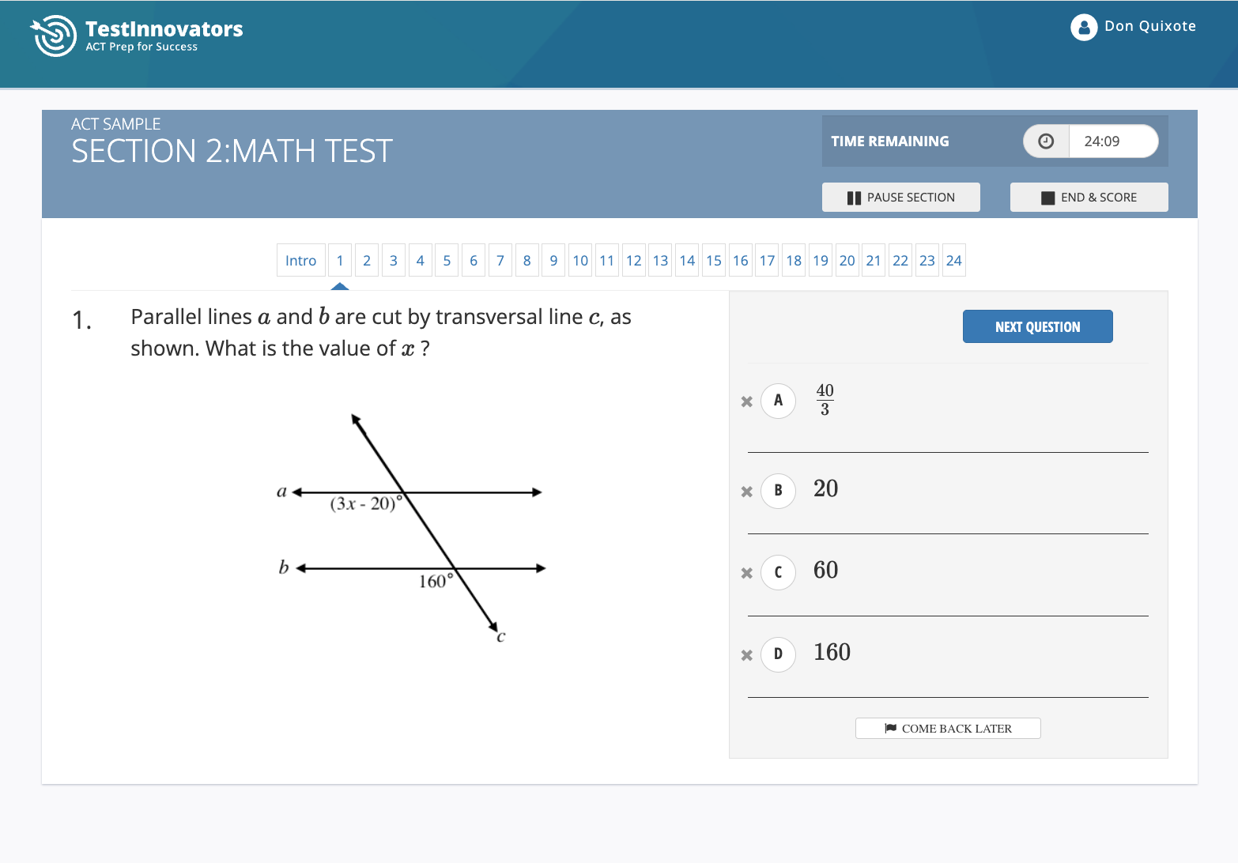
Task: Click End & Score button
Action: click(x=1089, y=198)
